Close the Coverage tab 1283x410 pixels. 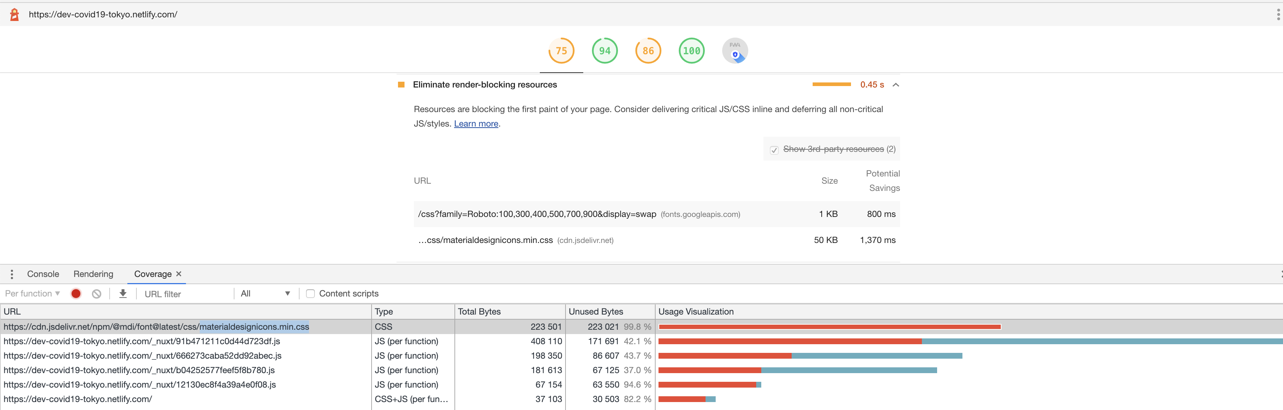coord(179,274)
